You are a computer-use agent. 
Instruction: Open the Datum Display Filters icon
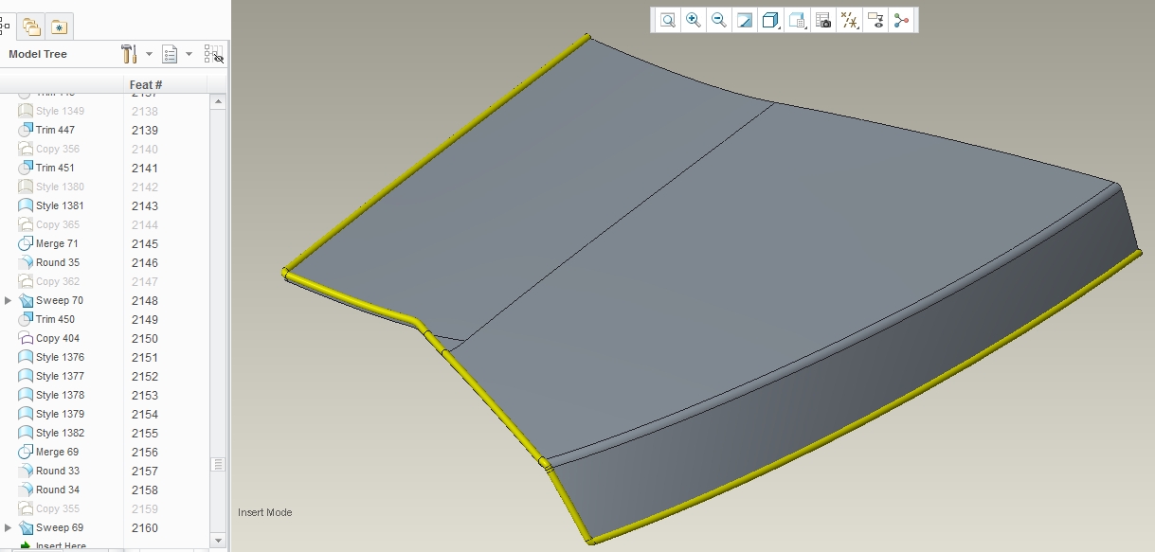point(850,20)
